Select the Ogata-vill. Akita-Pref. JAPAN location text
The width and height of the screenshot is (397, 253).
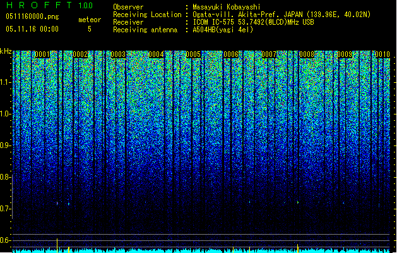coord(281,15)
